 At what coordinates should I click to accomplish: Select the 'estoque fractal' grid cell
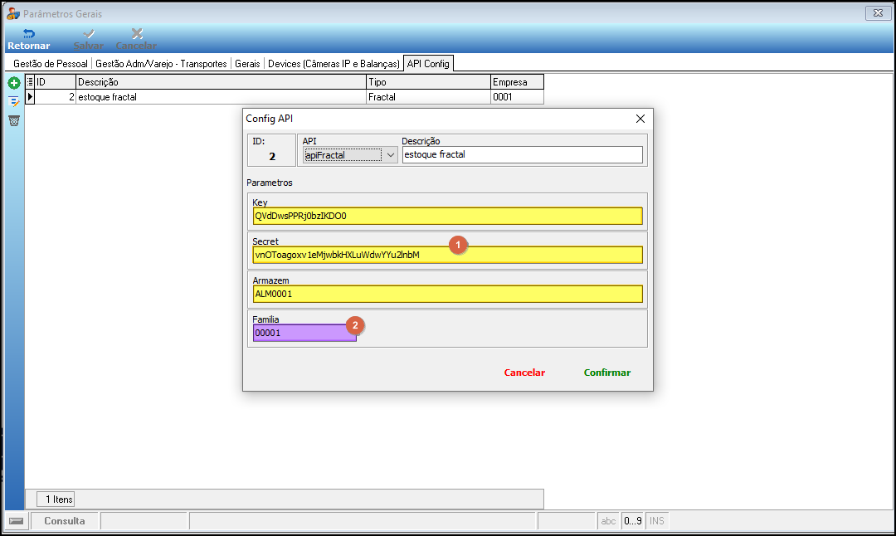pyautogui.click(x=222, y=97)
